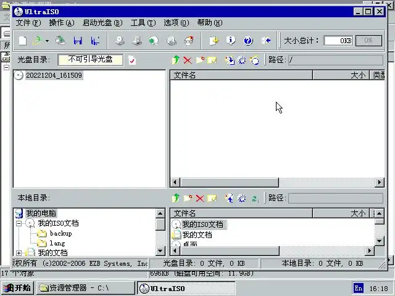Click the 光盘目录 path field showing /
This screenshot has width=395, height=296.
click(336, 60)
